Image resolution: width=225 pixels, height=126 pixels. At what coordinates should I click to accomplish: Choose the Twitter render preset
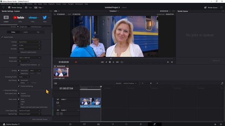(45, 17)
